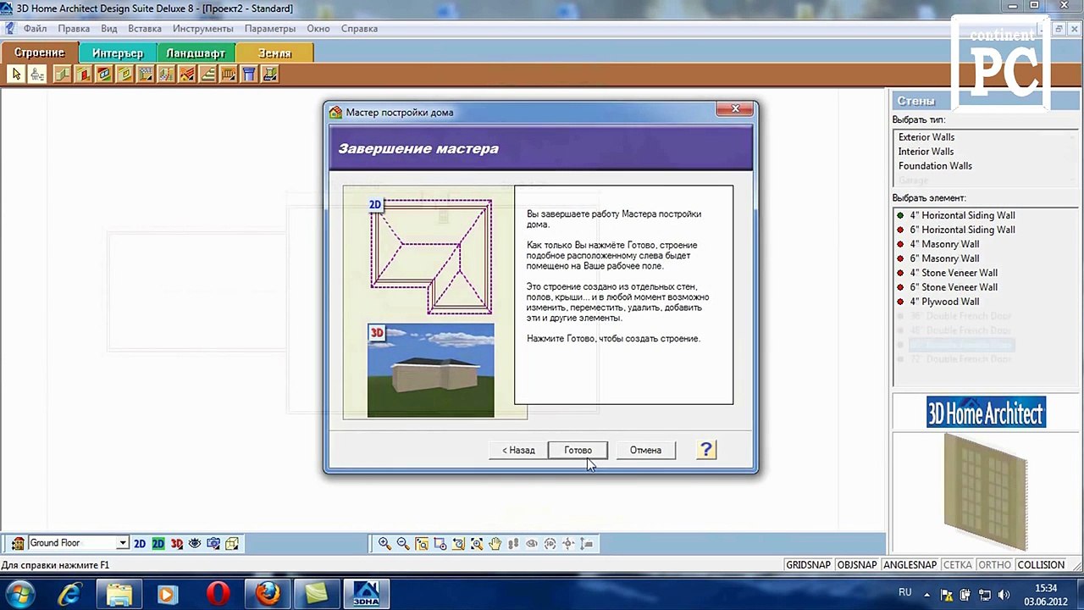Pick the stairs tool

[207, 75]
